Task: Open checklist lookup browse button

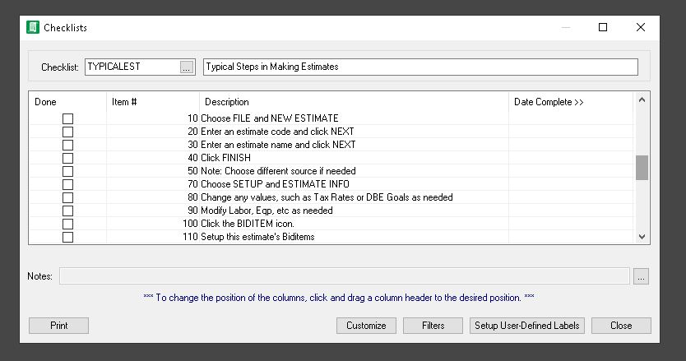Action: click(x=187, y=67)
